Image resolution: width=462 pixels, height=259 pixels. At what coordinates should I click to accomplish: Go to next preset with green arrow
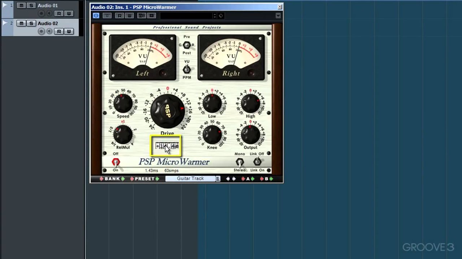coord(157,179)
